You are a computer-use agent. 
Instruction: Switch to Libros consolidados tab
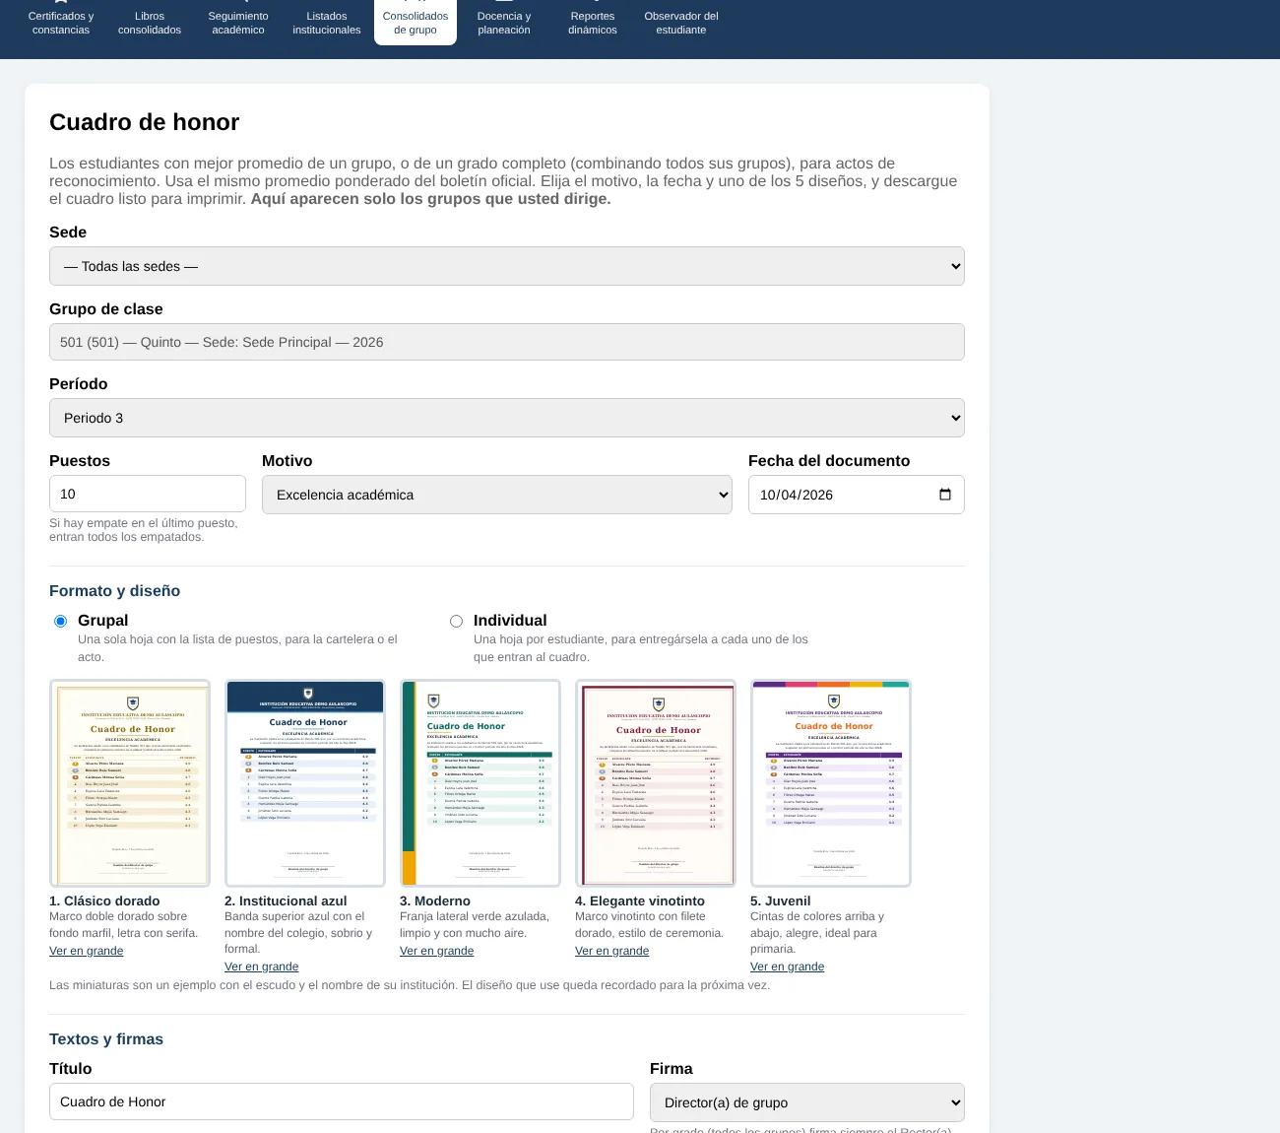click(x=150, y=23)
